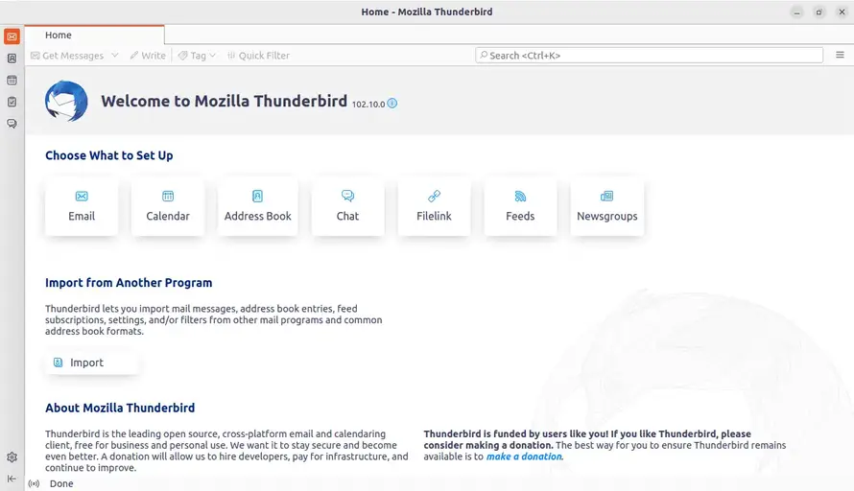Toggle the Quick Filter bar
This screenshot has width=854, height=491.
tap(258, 56)
